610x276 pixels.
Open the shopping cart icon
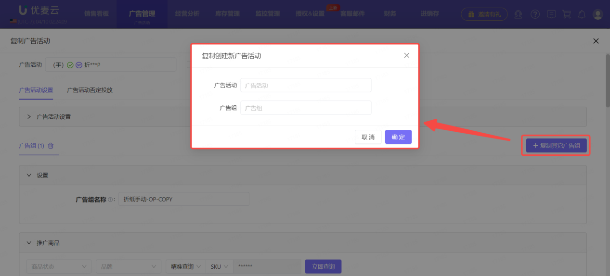(x=567, y=14)
